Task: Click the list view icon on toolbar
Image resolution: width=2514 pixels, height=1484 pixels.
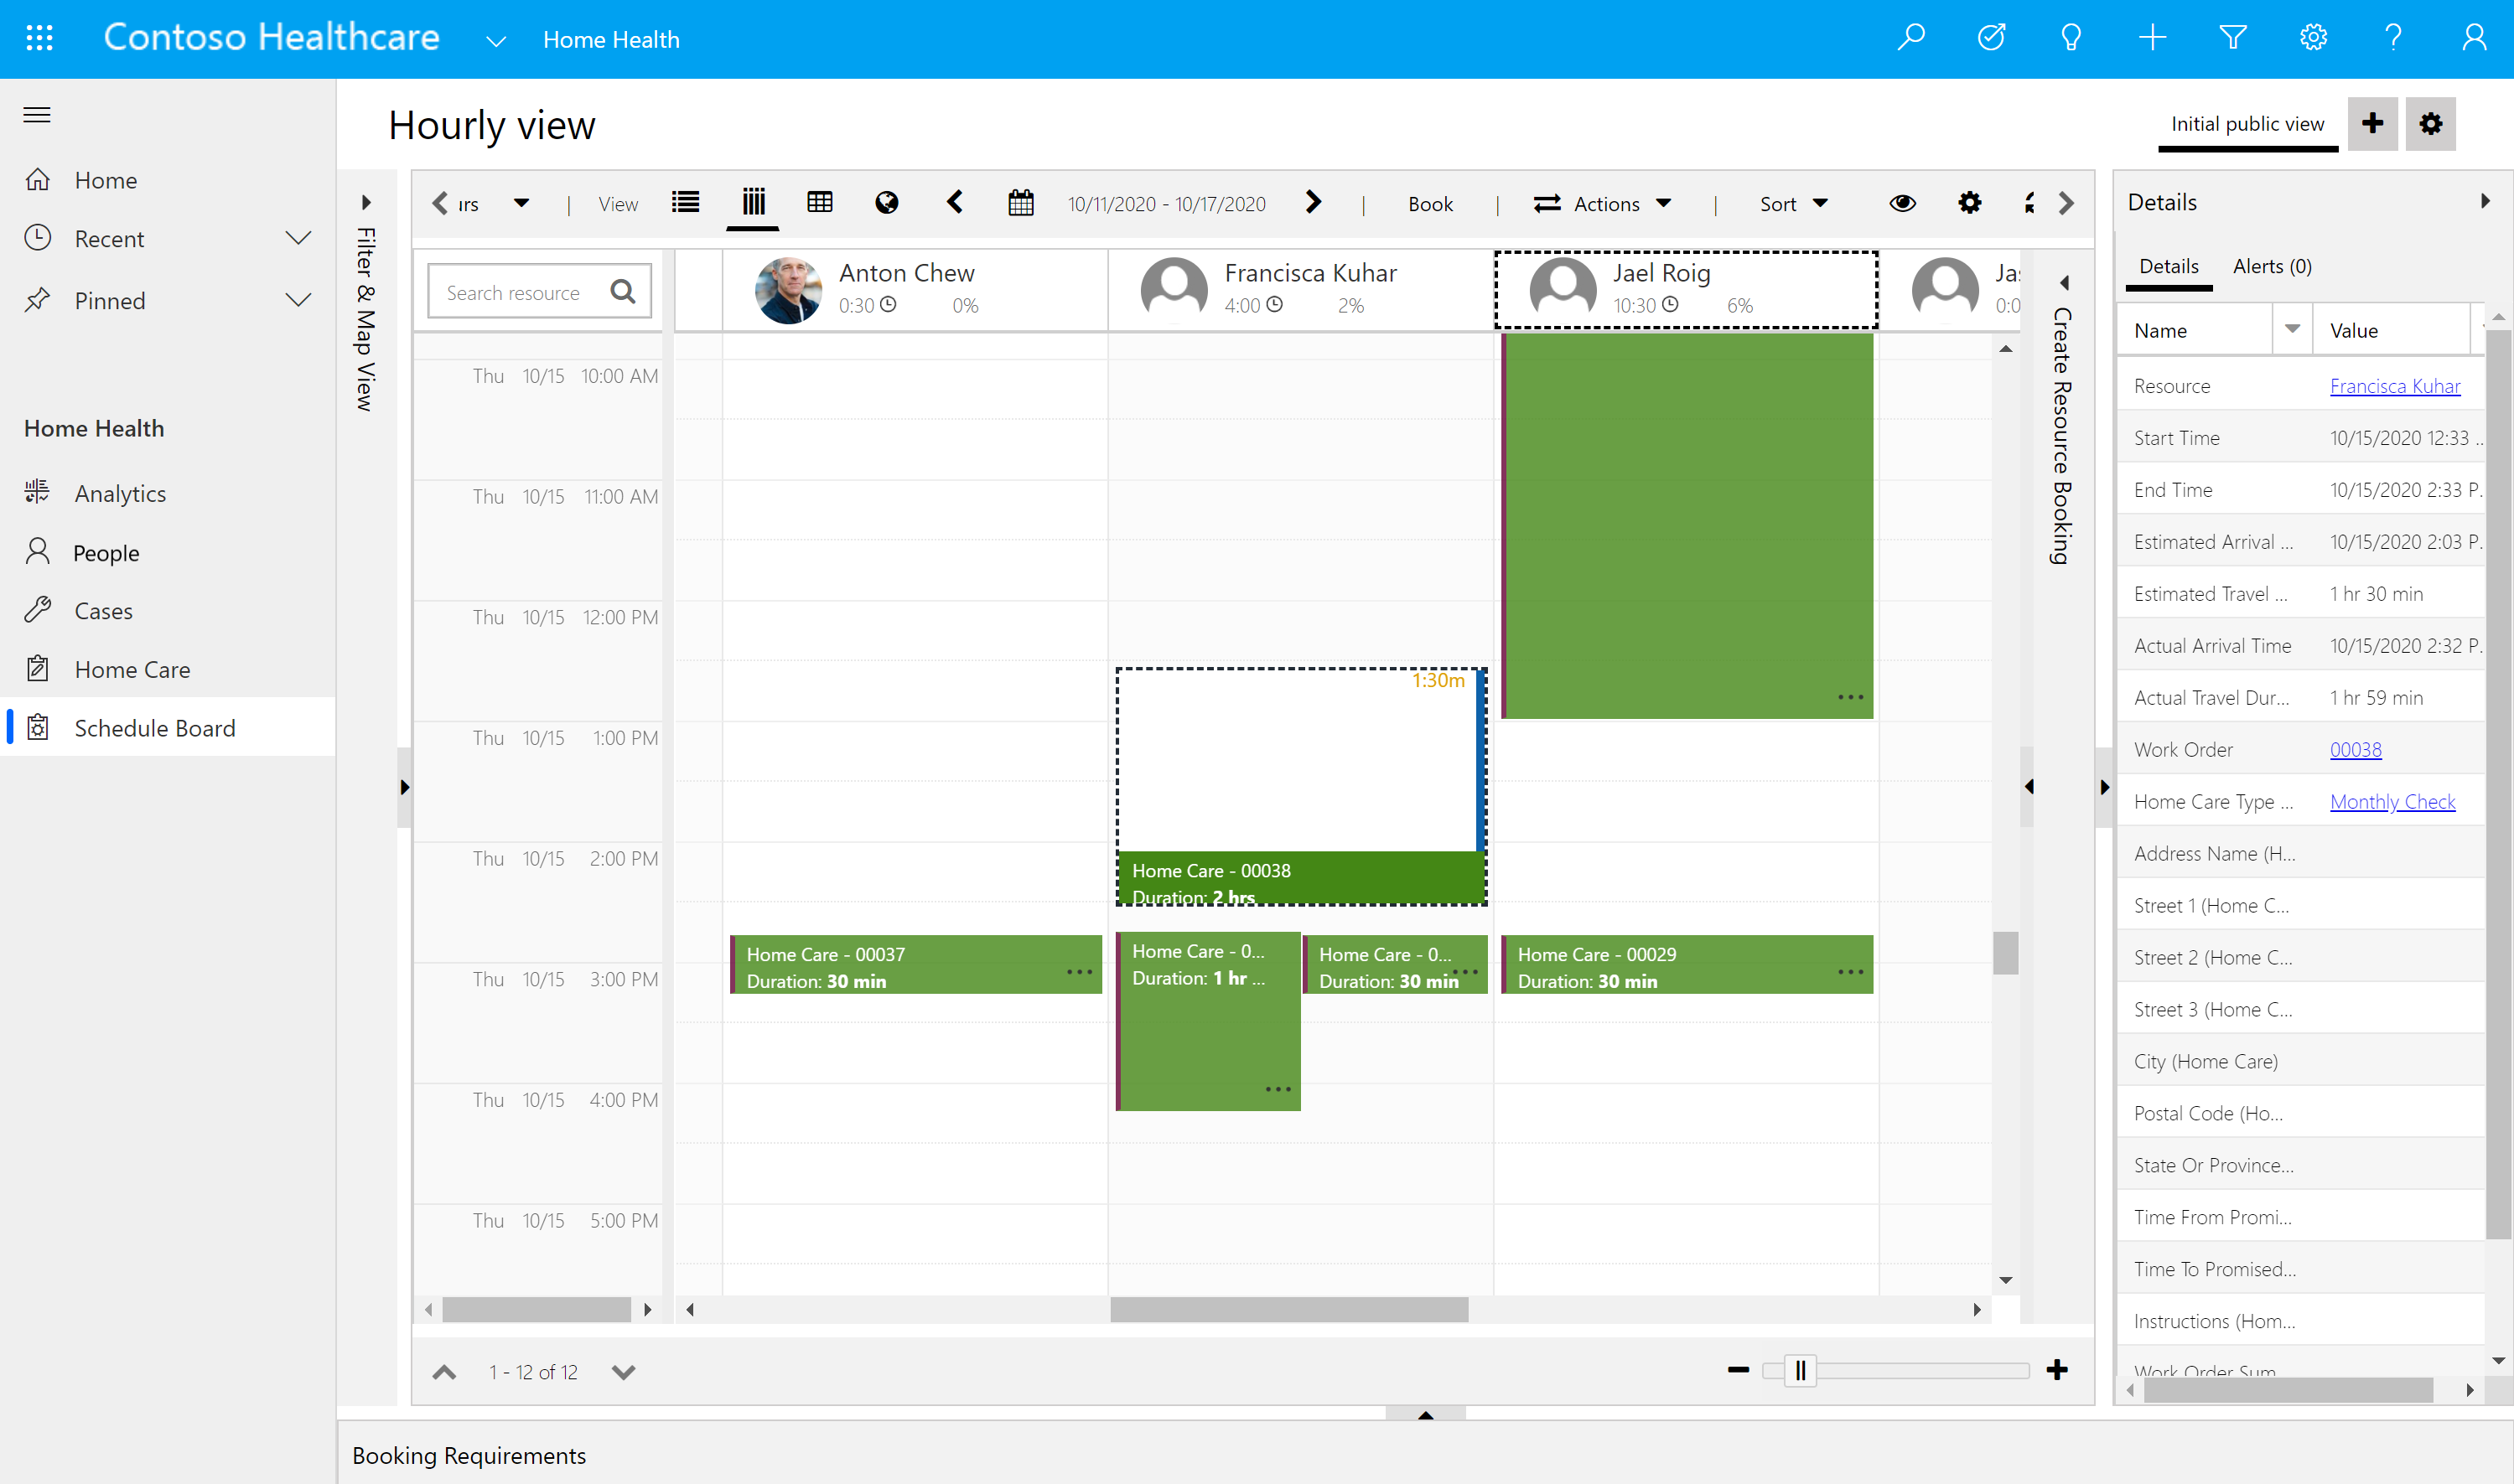Action: (686, 203)
